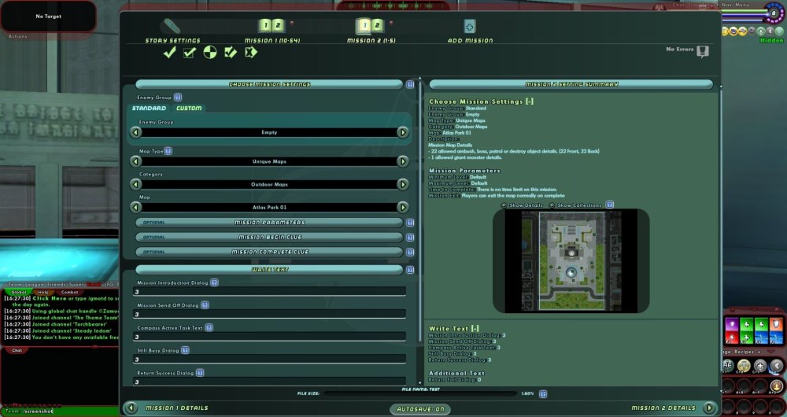Image resolution: width=787 pixels, height=417 pixels.
Task: Select the lower Chat tab
Action: [17, 350]
